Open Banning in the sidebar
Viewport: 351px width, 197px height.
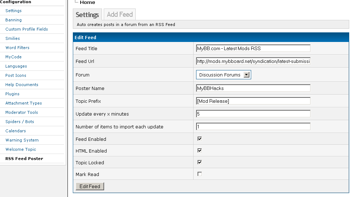13,20
